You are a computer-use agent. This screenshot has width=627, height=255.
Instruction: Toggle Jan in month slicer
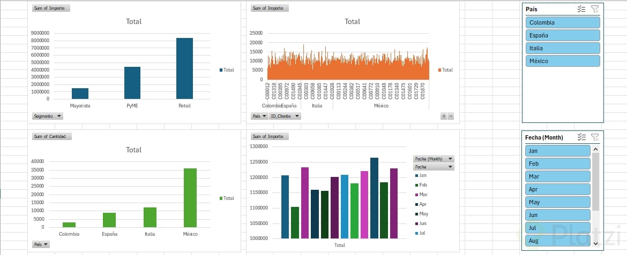(557, 151)
